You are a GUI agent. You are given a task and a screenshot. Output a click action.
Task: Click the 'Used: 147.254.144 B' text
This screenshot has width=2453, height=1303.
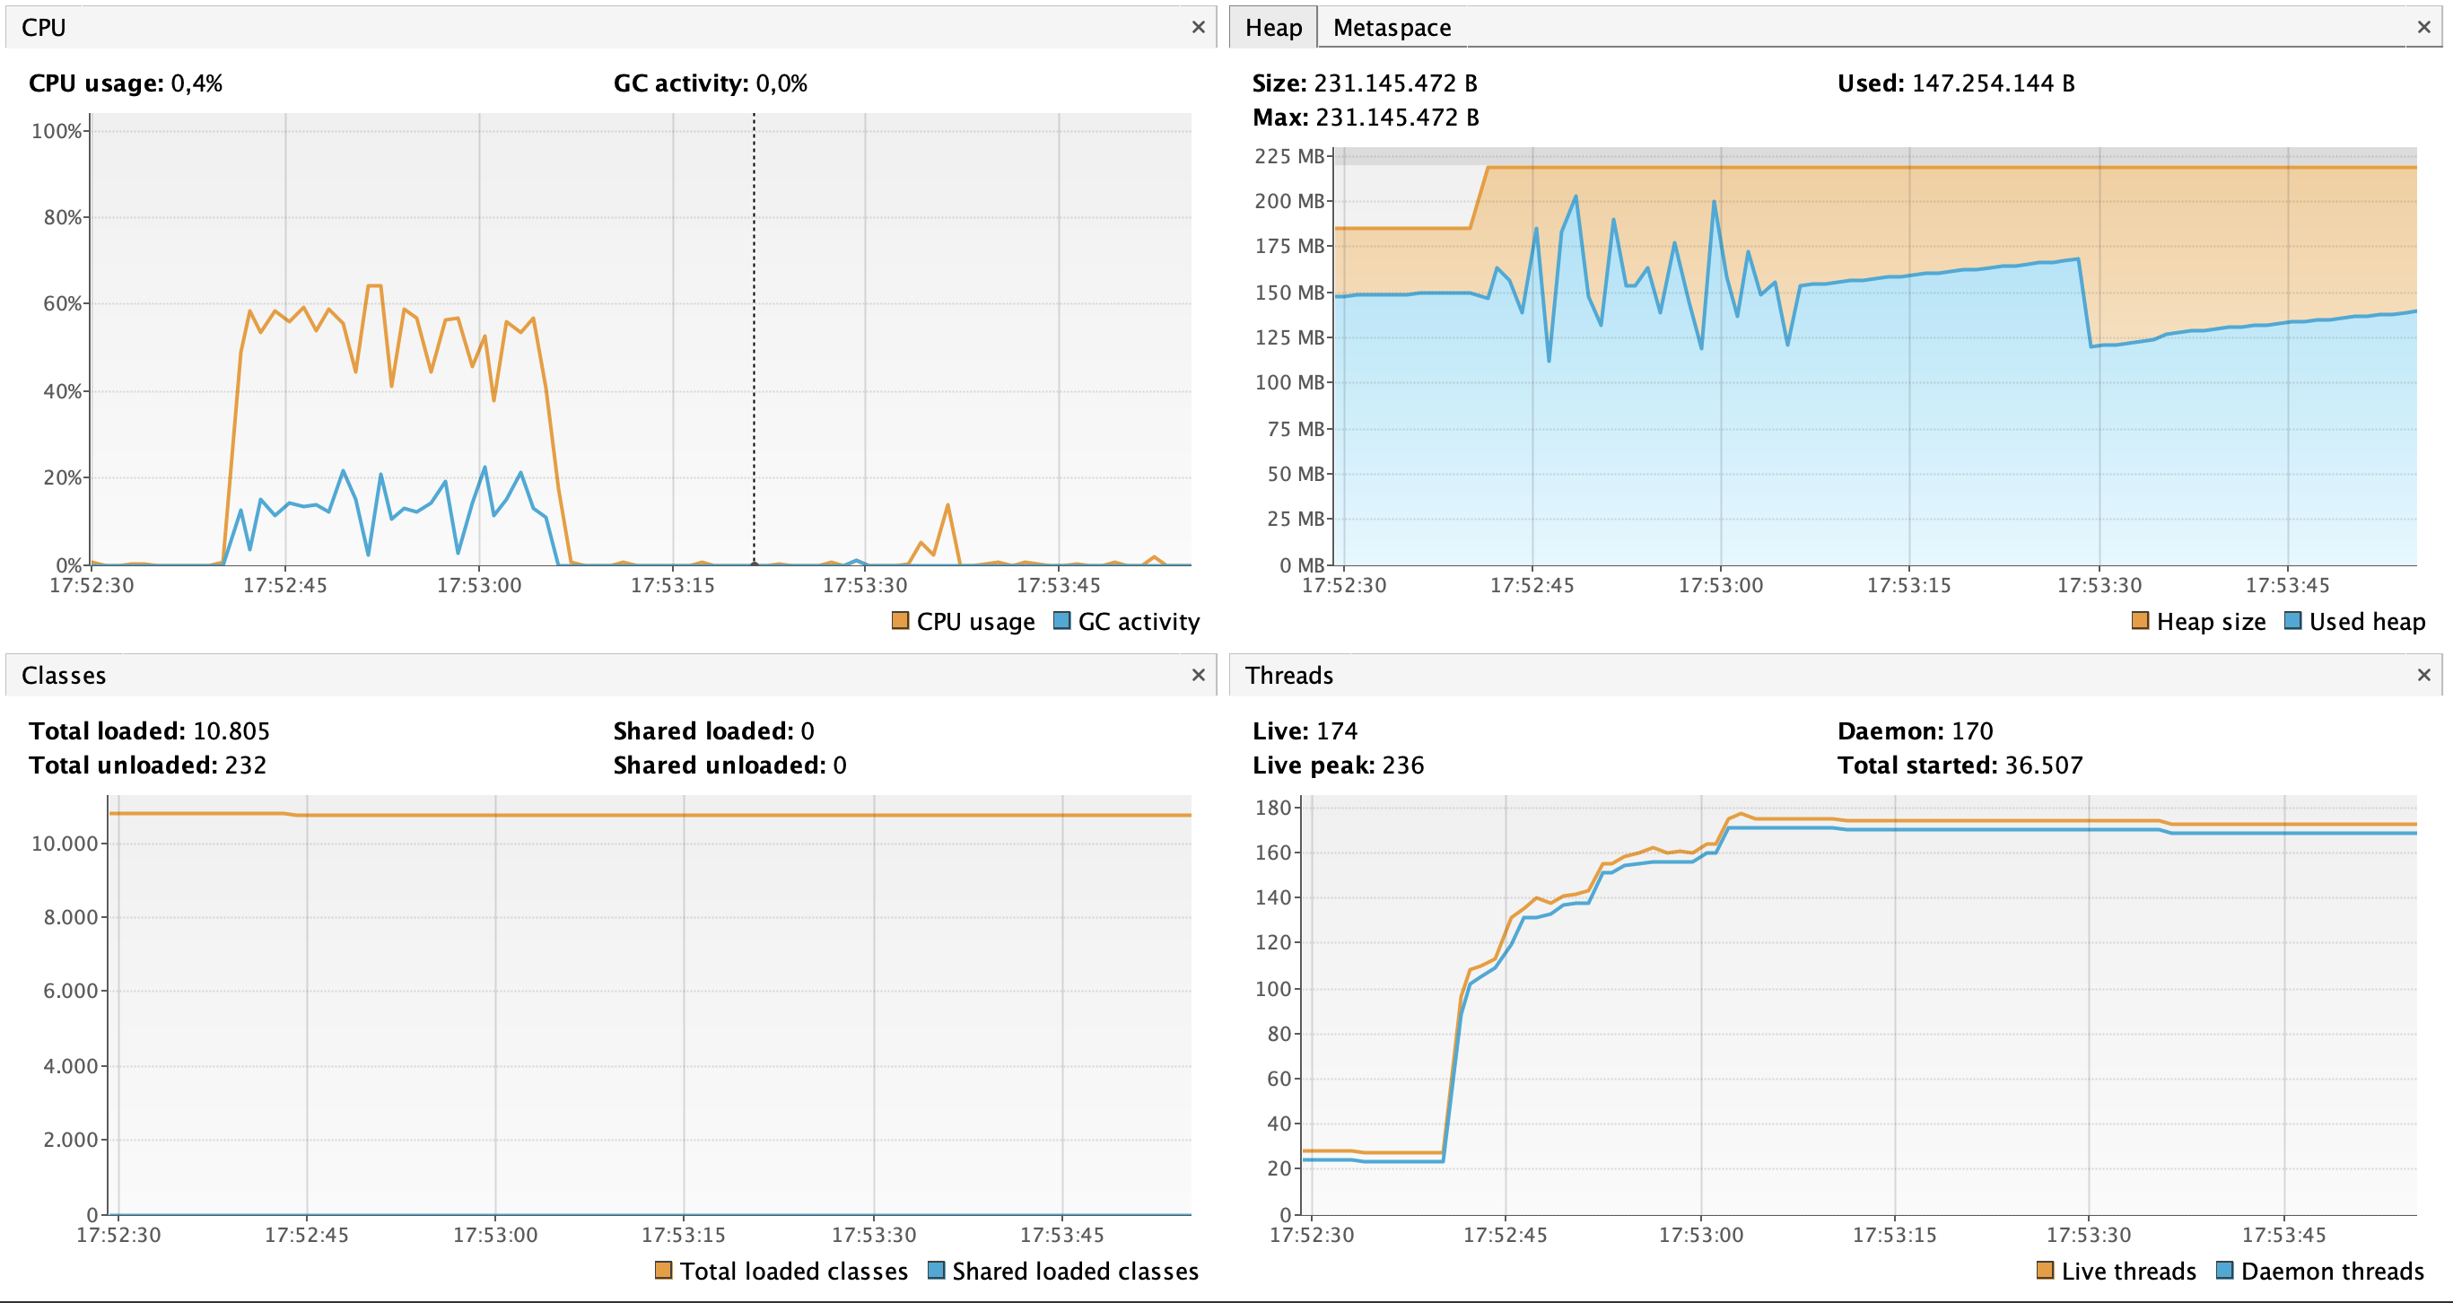coord(1956,83)
